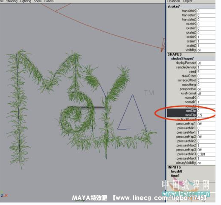Screen dimensions: 221x205
Task: Select the normalY attribute label
Action: point(190,102)
